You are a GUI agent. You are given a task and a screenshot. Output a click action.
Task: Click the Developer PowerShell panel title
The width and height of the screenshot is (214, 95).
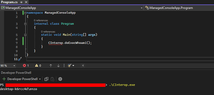pyautogui.click(x=16, y=73)
